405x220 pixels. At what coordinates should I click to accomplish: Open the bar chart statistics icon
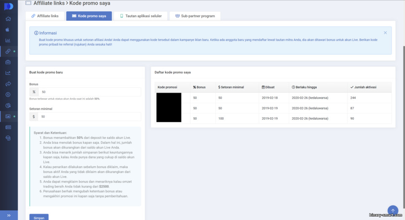(x=8, y=40)
